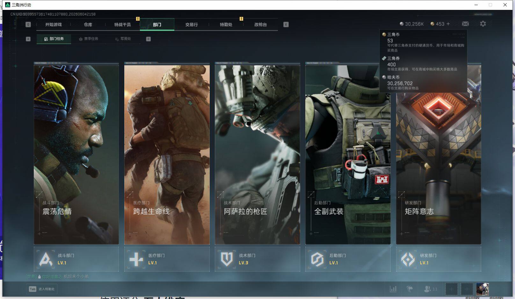Click the 三角券 400 value

[391, 64]
